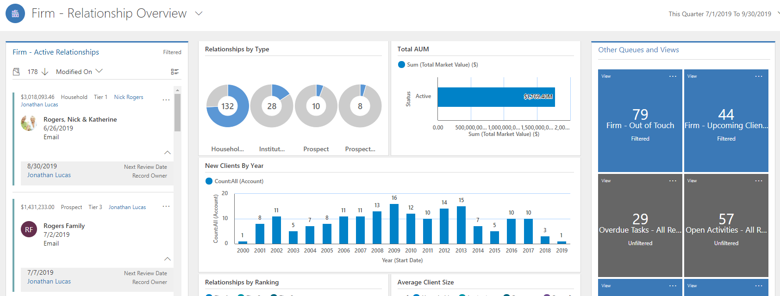Screen dimensions: 780x296
Task: Open more options for Rogers, Nick & Katherine
Action: pyautogui.click(x=166, y=100)
